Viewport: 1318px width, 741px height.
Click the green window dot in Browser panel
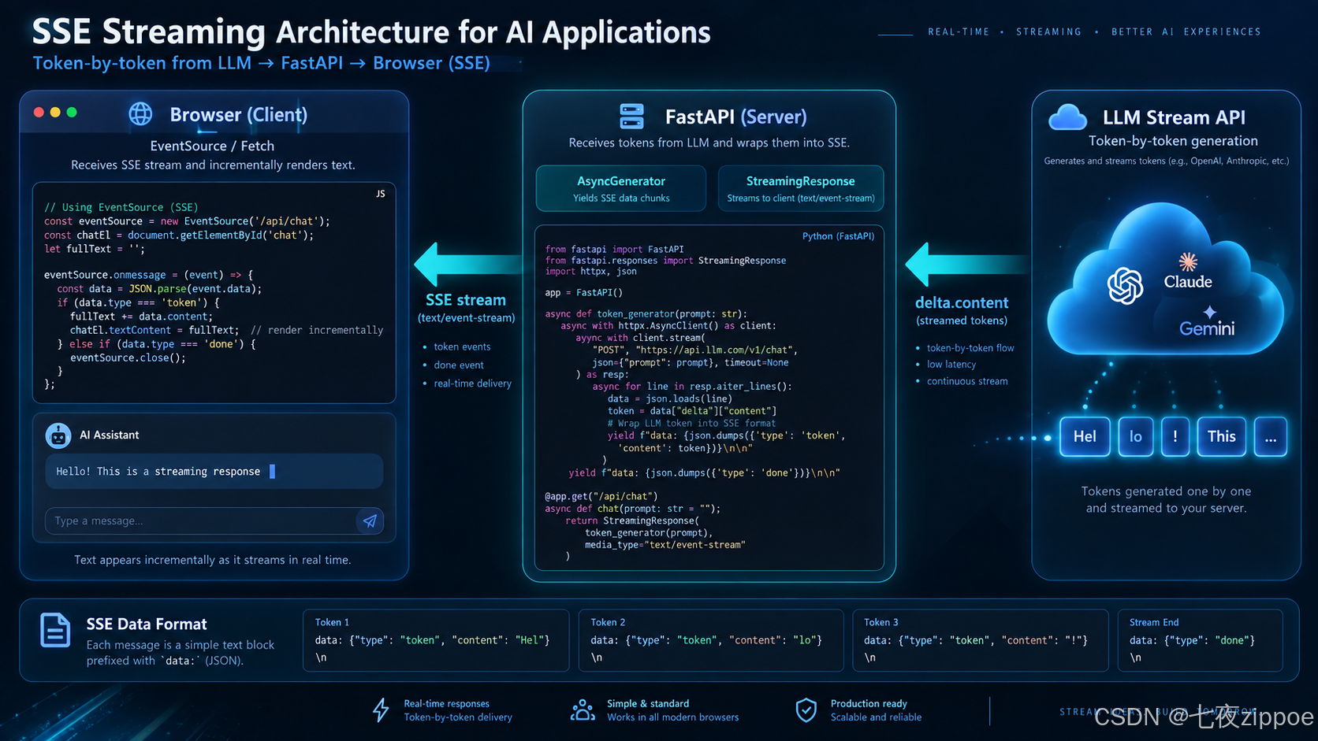pos(72,112)
